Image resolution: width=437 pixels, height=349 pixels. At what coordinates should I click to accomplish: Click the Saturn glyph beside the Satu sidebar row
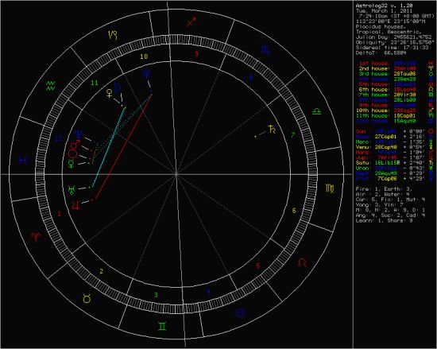431,163
